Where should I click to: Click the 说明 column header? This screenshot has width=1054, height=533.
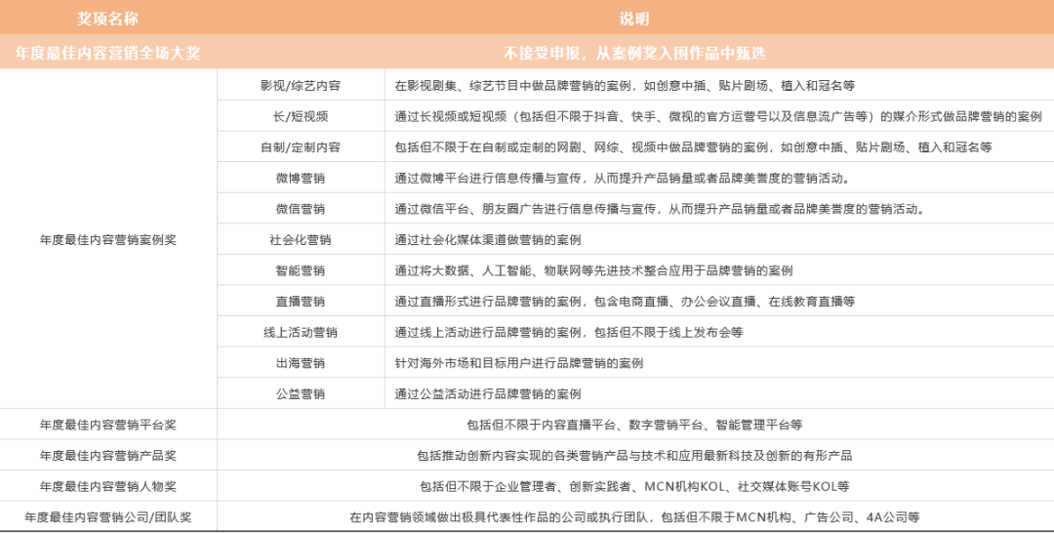coord(634,19)
